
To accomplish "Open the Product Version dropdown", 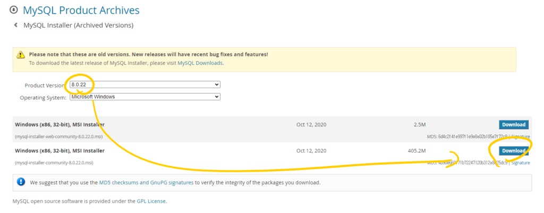I will pyautogui.click(x=145, y=84).
